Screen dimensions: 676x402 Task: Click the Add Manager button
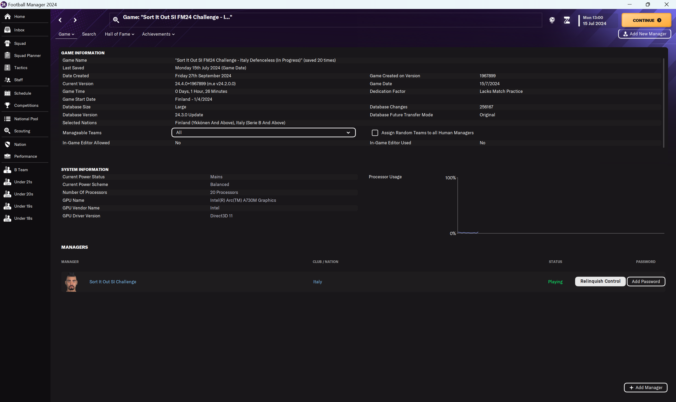point(646,388)
